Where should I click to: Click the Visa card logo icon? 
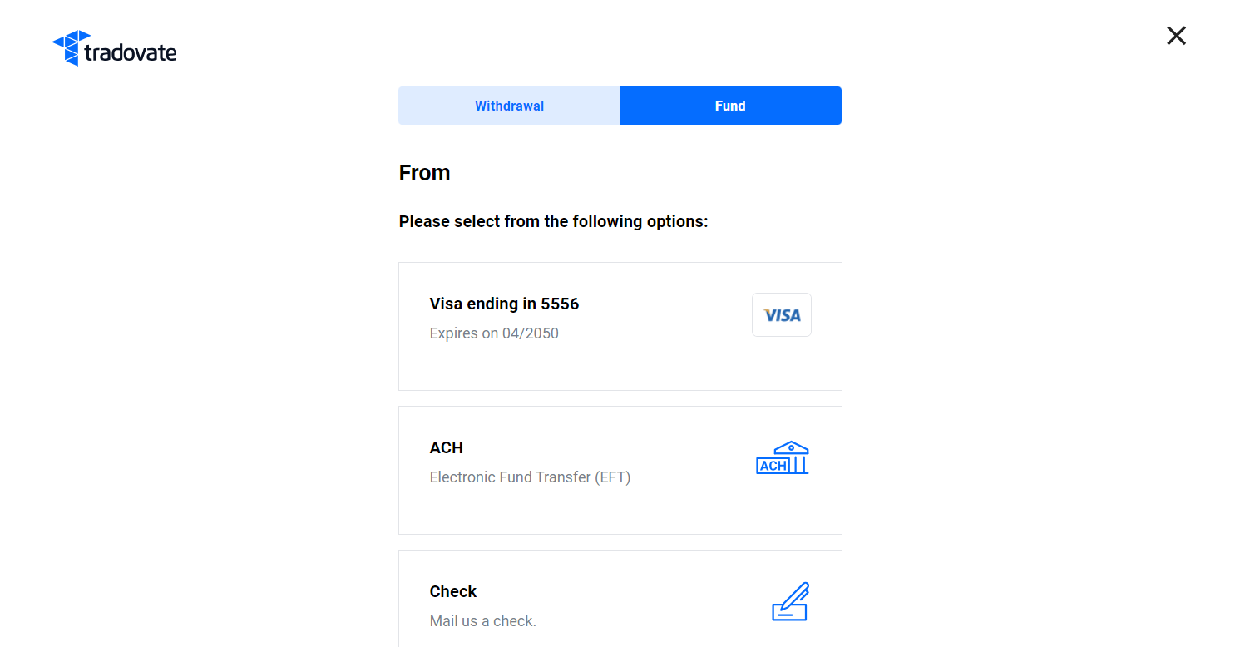point(782,314)
